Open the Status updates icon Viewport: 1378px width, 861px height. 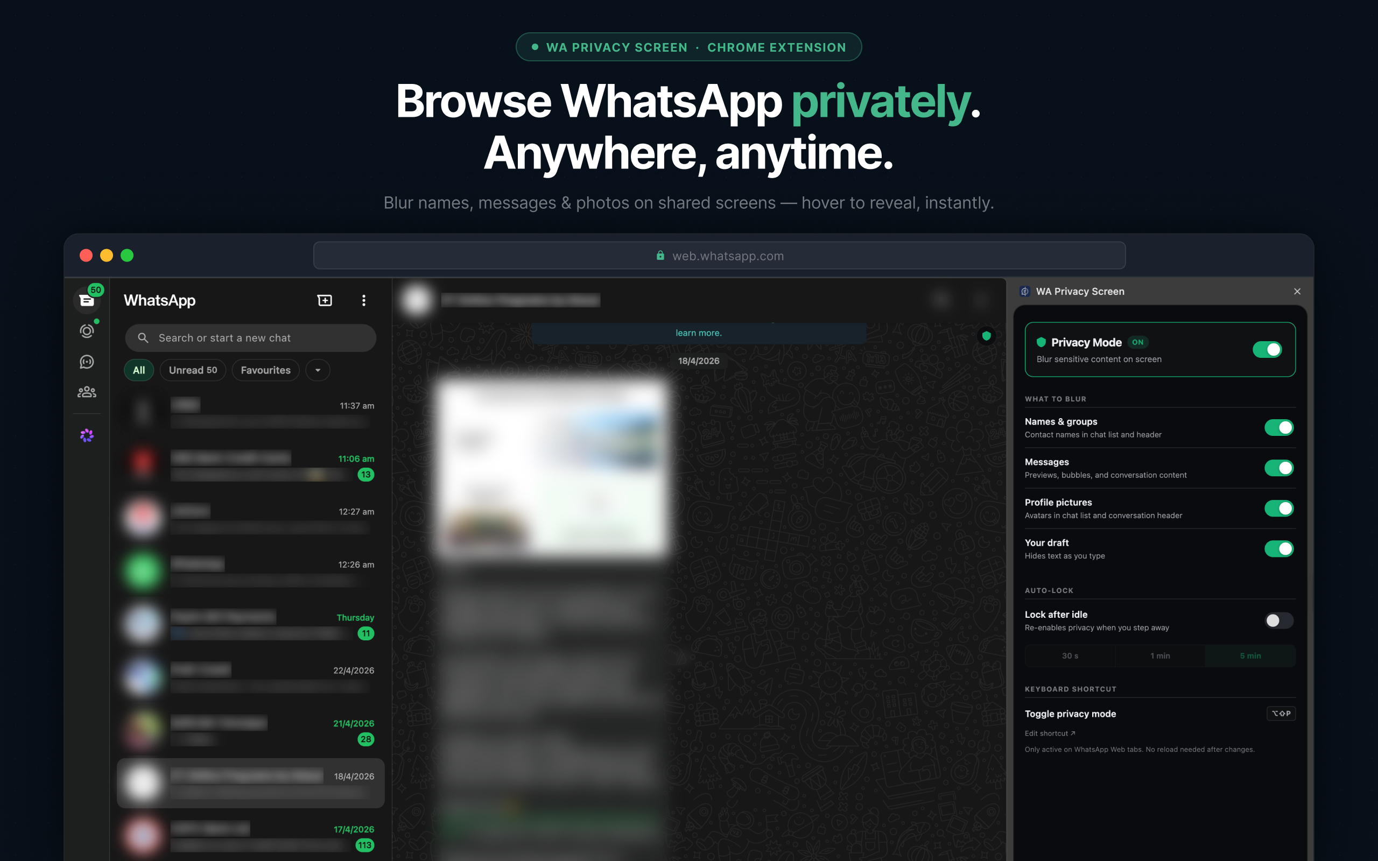[x=87, y=331]
